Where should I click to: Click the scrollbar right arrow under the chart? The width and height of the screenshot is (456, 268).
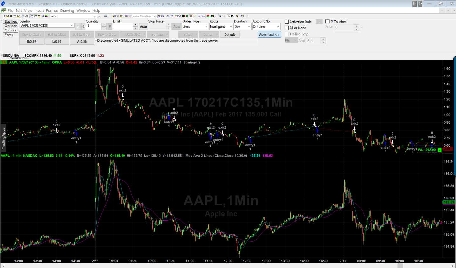[453, 266]
